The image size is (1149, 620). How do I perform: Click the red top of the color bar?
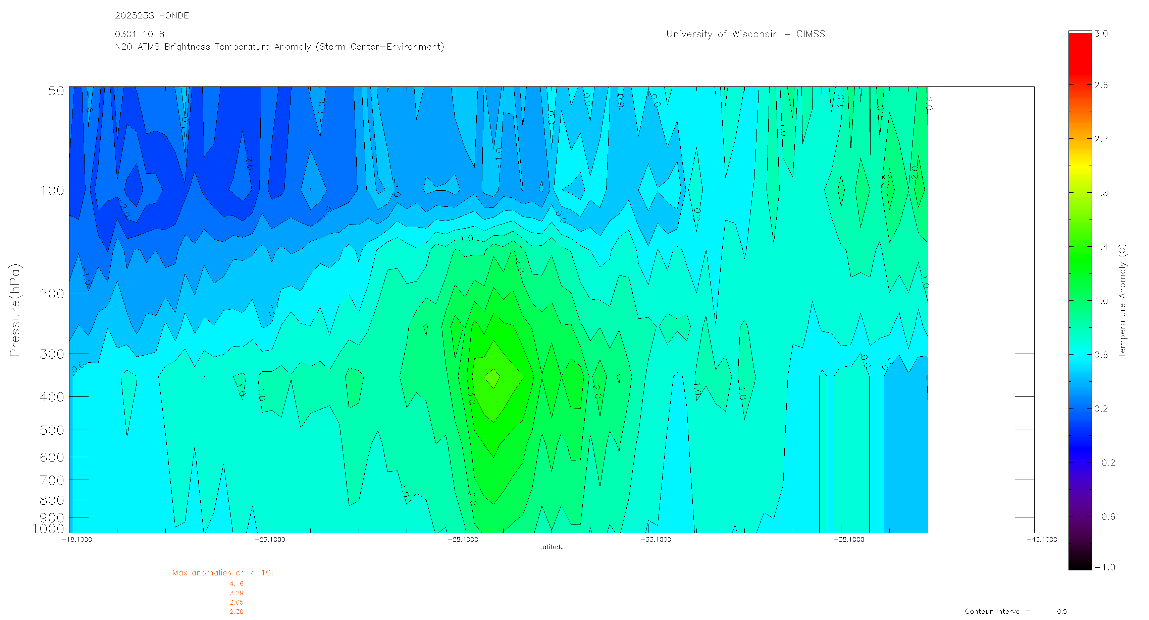click(1080, 49)
